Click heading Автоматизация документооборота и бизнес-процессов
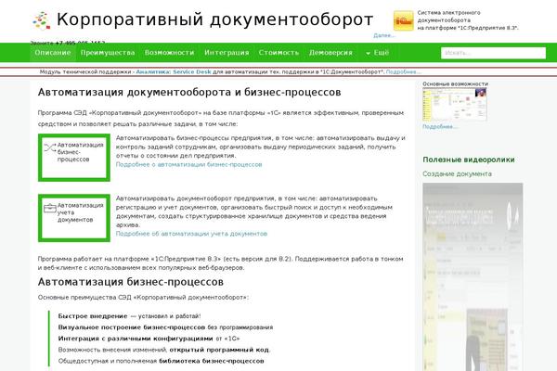Viewport: 557px width, 371px height. click(x=189, y=93)
